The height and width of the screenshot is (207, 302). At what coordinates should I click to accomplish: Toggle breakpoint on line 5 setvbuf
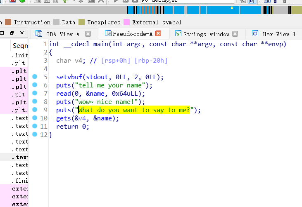pyautogui.click(x=35, y=77)
